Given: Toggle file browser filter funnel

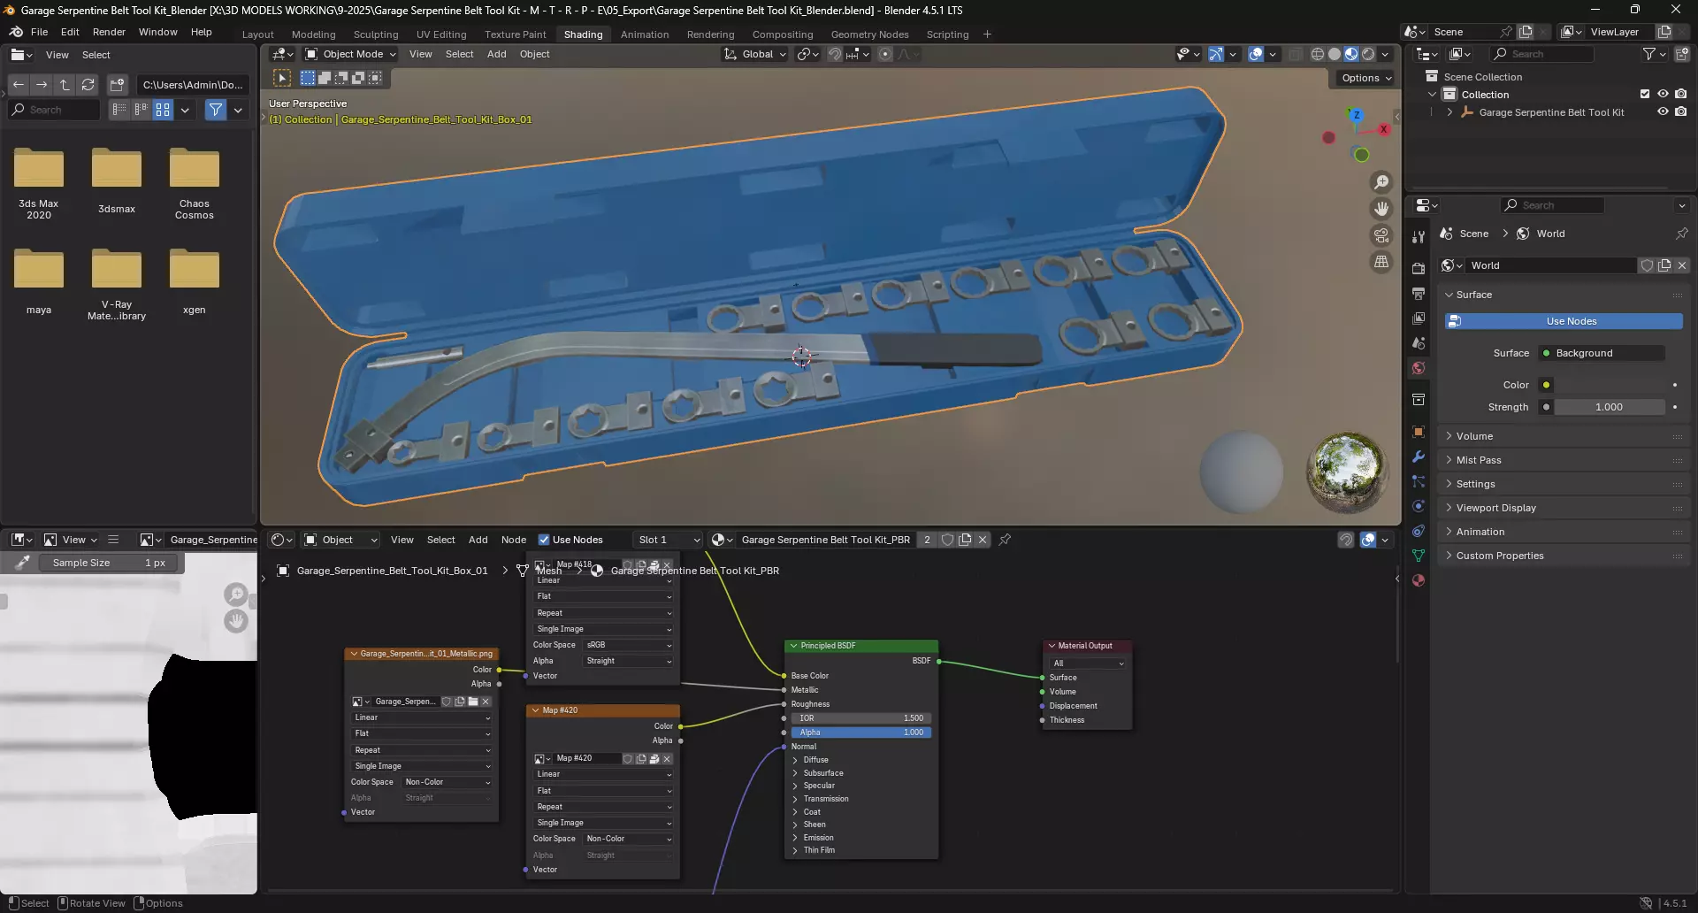Looking at the screenshot, I should (216, 110).
